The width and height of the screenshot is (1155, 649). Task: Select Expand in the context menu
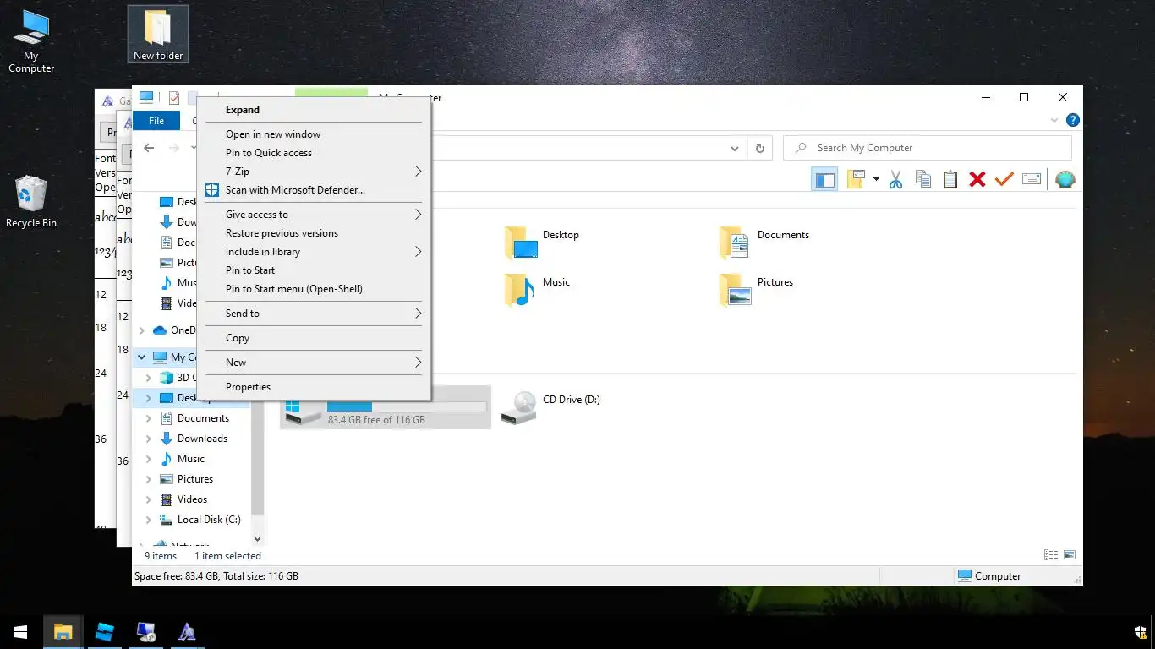click(x=314, y=110)
